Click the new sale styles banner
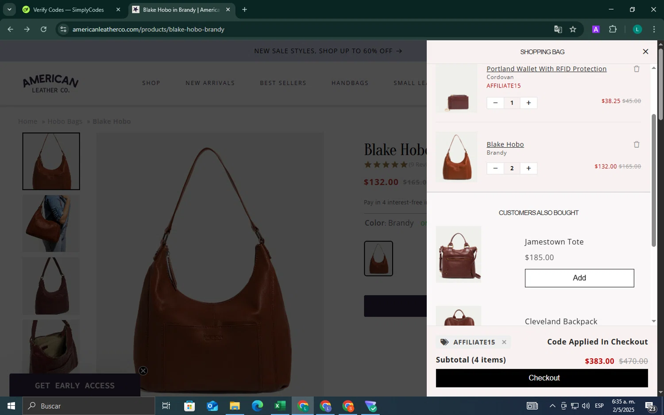This screenshot has height=415, width=664. click(x=328, y=51)
